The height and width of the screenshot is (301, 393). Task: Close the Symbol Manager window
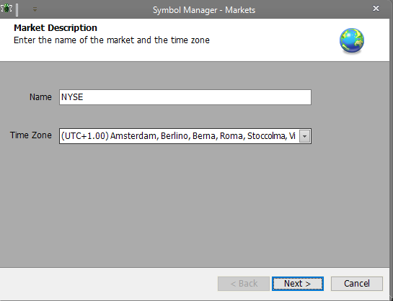pyautogui.click(x=376, y=9)
